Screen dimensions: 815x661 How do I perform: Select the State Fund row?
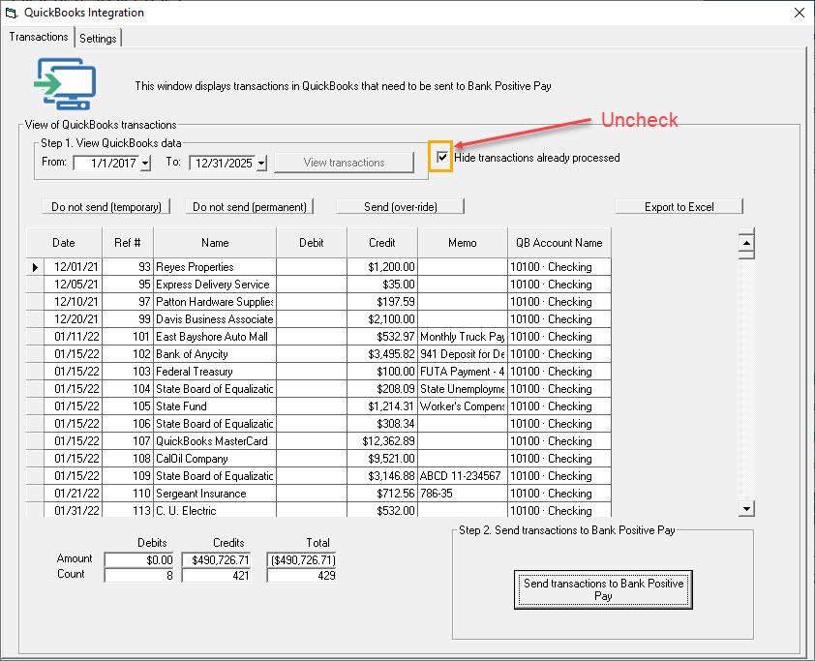(x=318, y=406)
